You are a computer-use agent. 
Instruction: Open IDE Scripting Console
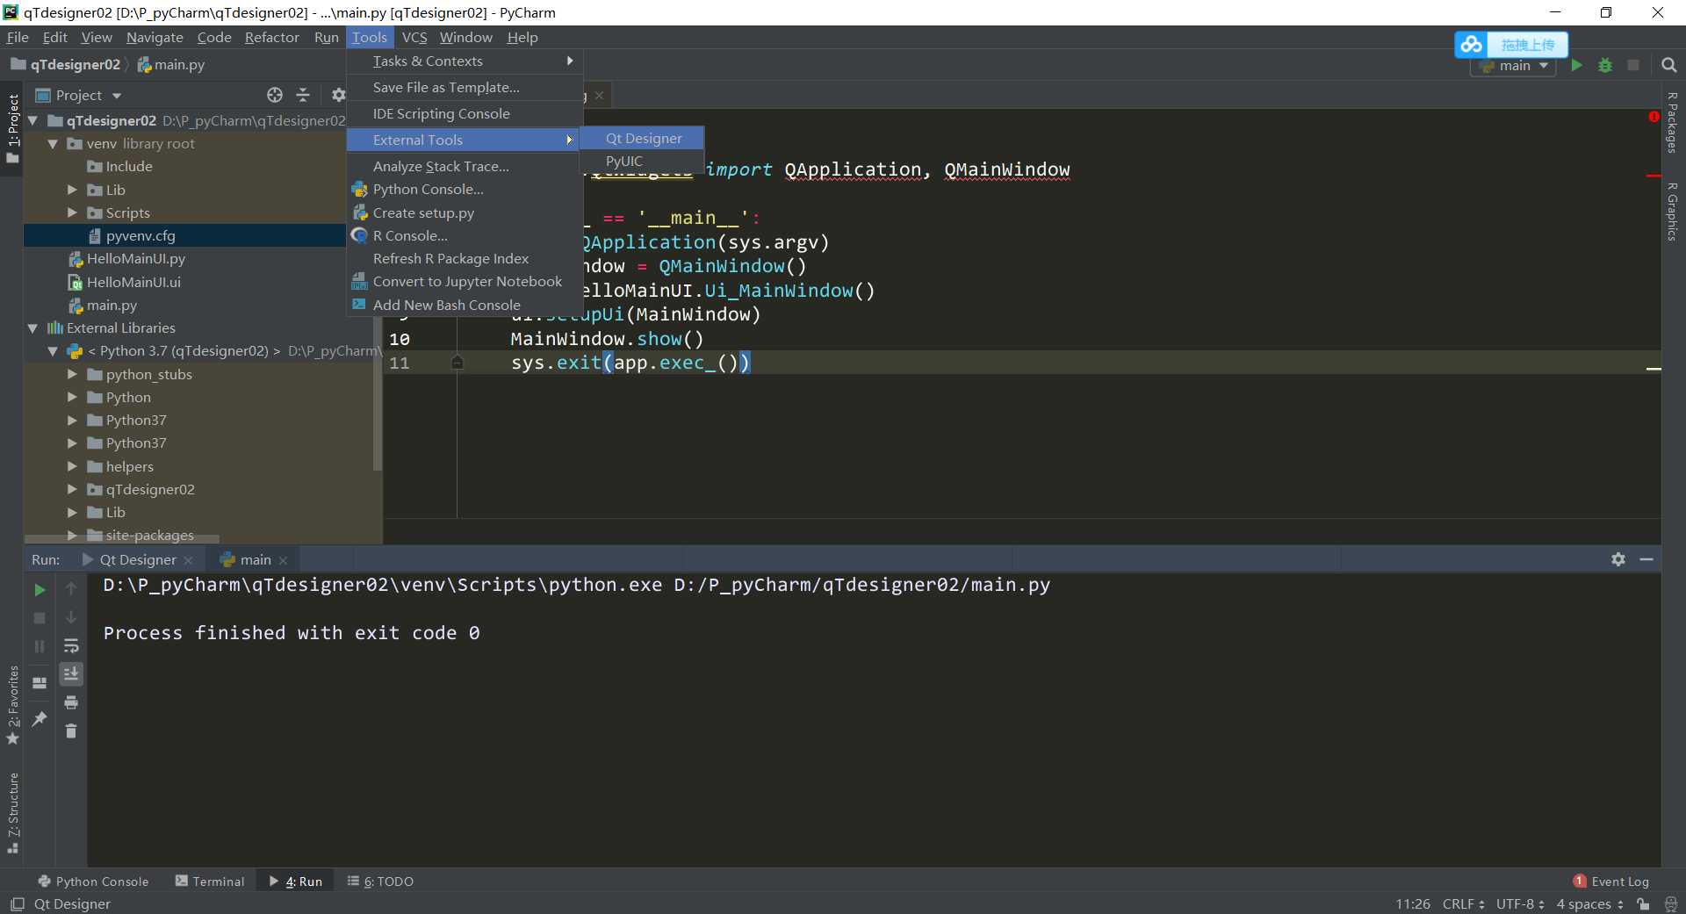point(465,114)
